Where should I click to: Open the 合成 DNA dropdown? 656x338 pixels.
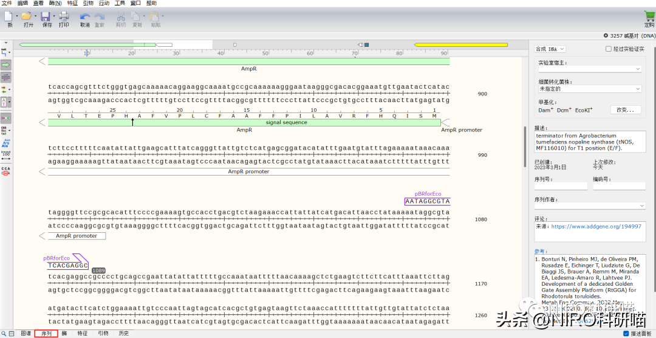pos(550,49)
